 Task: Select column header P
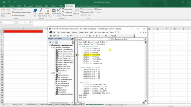point(166,29)
